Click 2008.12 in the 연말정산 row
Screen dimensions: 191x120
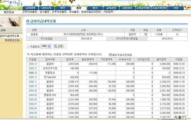33,73
